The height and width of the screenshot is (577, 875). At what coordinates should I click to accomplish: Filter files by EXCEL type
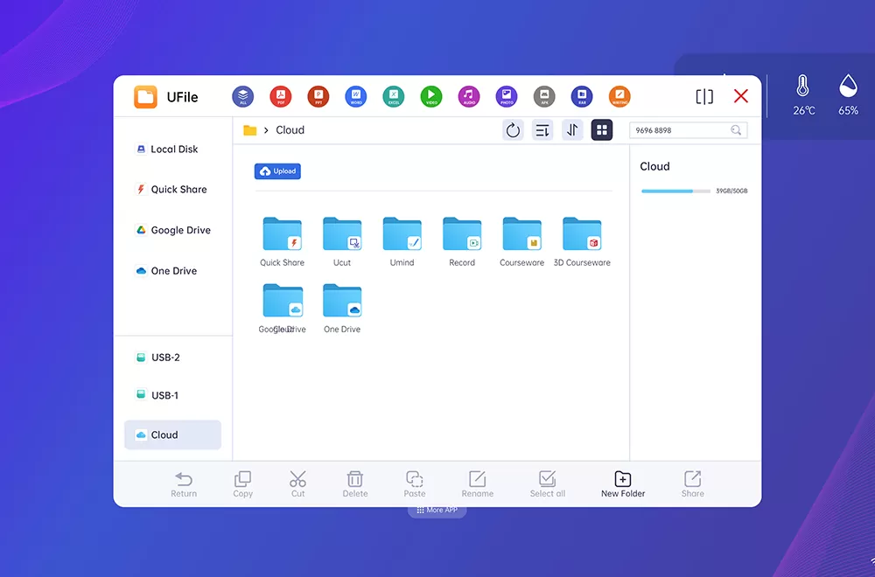(394, 96)
